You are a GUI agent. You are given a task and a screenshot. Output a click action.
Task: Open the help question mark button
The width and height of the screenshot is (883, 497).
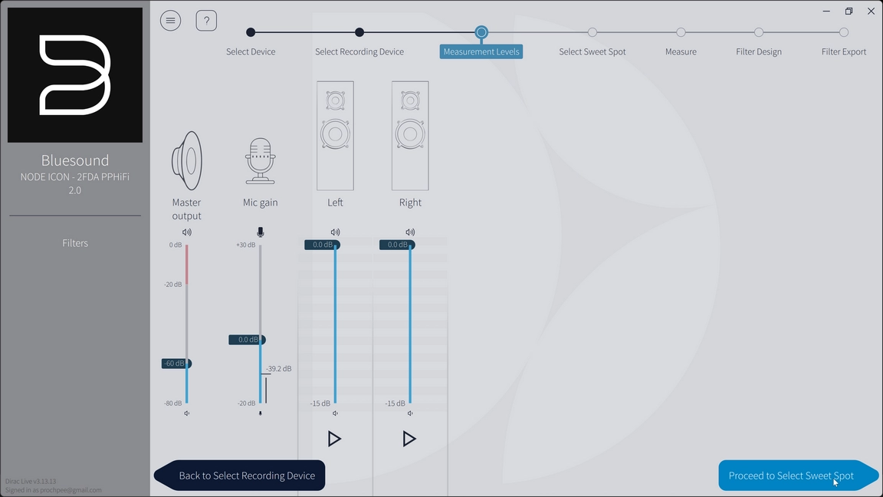pyautogui.click(x=206, y=21)
